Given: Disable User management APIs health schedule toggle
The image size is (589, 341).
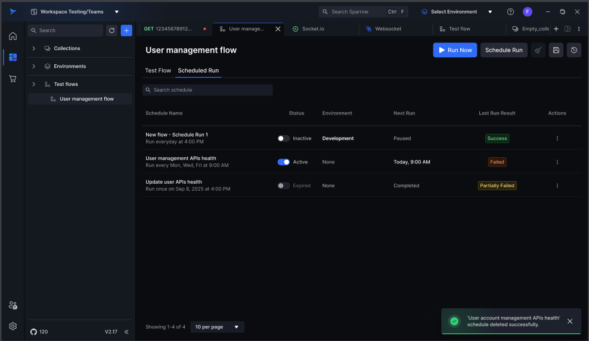Looking at the screenshot, I should coord(284,162).
